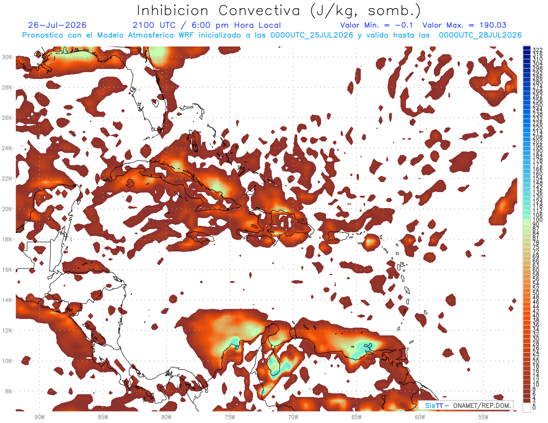Click the color scale value 322
Viewport: 548px width, 423px height.
(537, 49)
